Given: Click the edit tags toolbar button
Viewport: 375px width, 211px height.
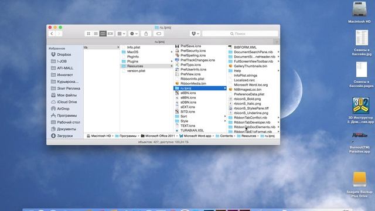Looking at the screenshot, I should coord(159,34).
